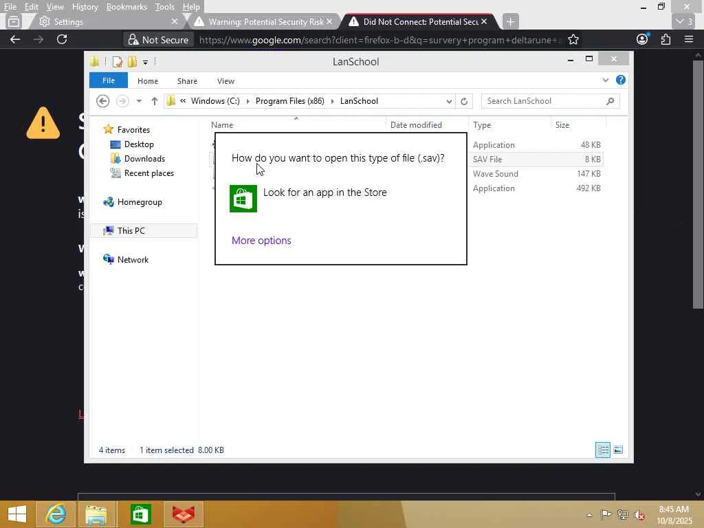Click the Not Secure lock indicator

point(158,40)
